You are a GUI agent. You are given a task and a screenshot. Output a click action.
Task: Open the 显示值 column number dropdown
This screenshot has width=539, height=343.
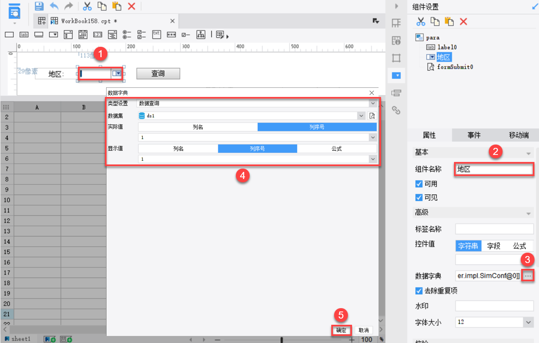coord(373,159)
